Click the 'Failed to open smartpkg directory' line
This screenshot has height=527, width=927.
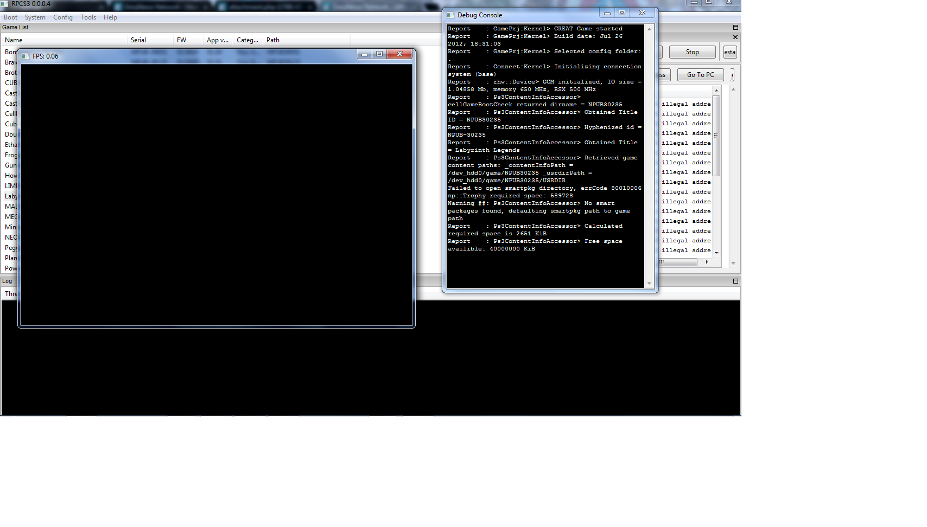pyautogui.click(x=544, y=188)
